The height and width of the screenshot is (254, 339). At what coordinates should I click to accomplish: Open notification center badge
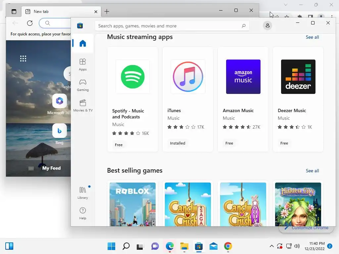tap(330, 246)
